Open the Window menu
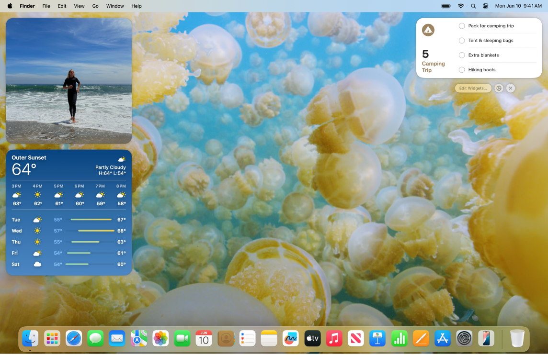548x355 pixels. coord(114,6)
